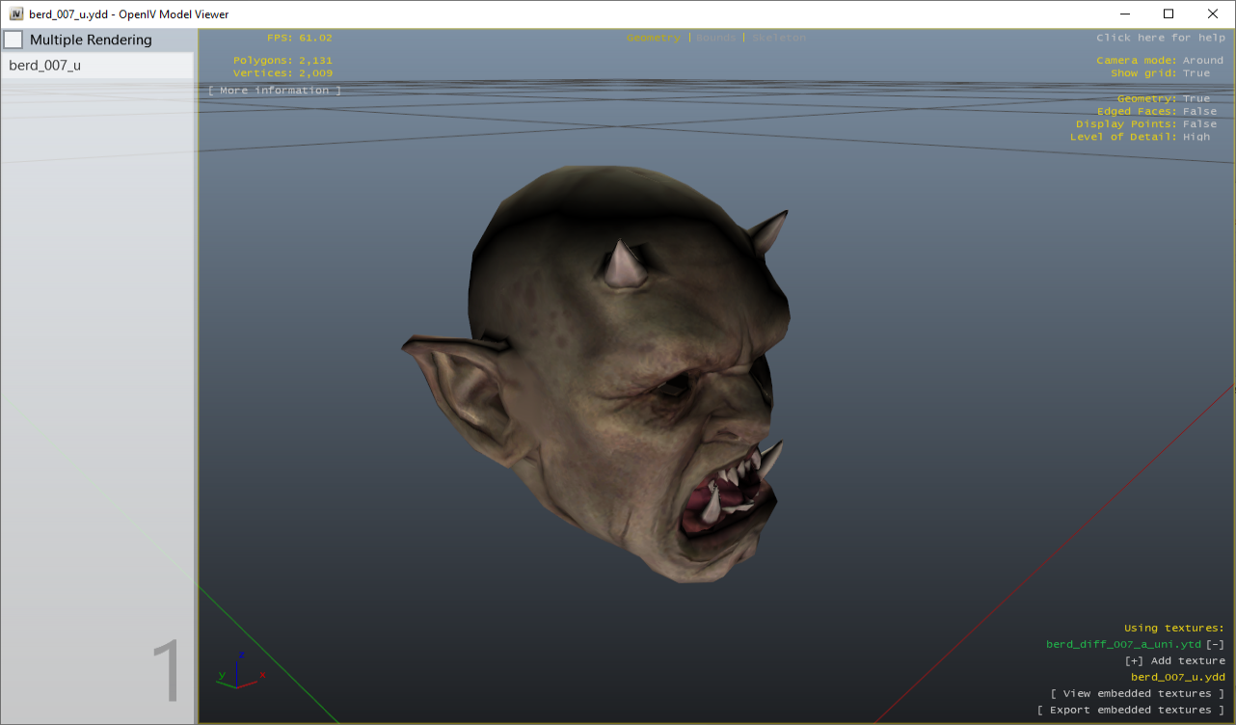This screenshot has width=1236, height=725.
Task: Remove texture with the [-] icon
Action: (1215, 644)
